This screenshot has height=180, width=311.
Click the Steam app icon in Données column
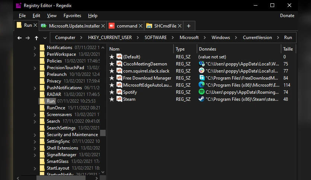coord(202,99)
